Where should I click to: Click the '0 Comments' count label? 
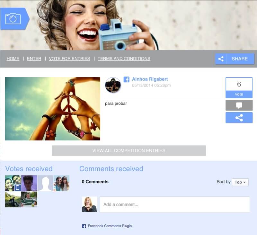[x=95, y=182]
